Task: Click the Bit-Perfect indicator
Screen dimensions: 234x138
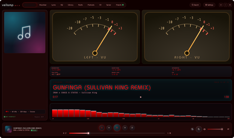Action: 10,117
